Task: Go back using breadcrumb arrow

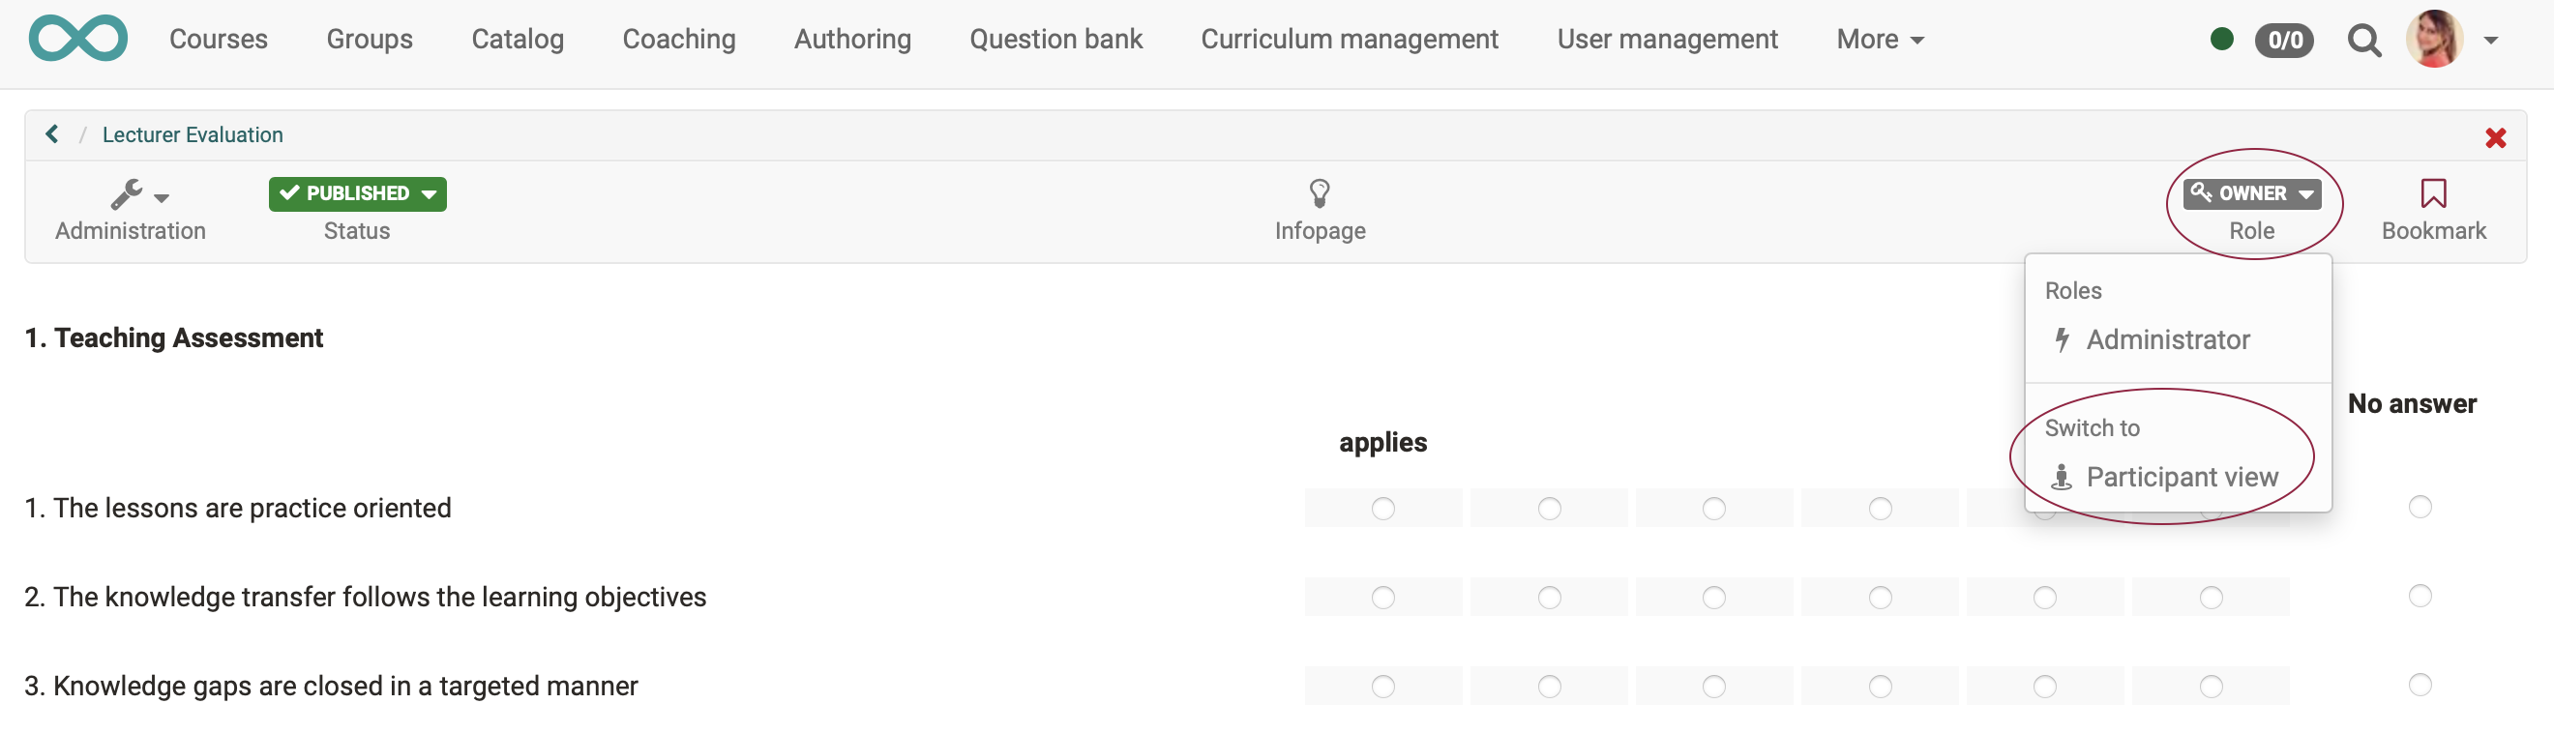Action: pos(51,133)
